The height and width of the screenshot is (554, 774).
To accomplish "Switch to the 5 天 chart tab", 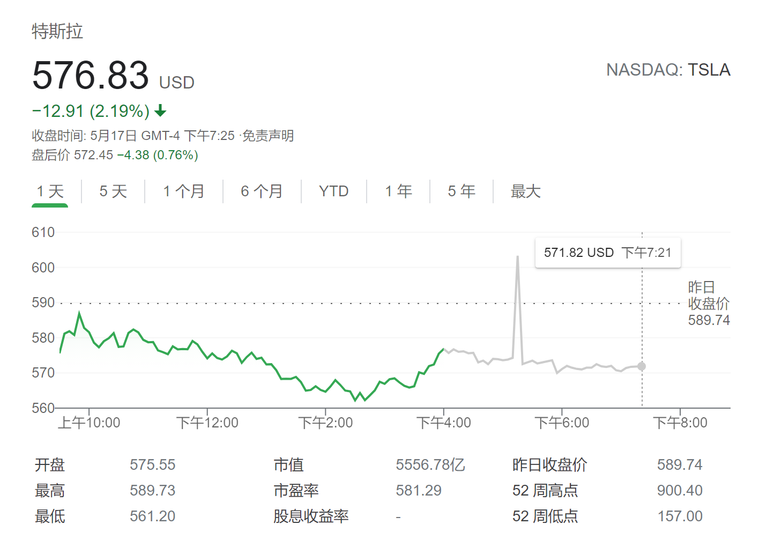I will 113,191.
